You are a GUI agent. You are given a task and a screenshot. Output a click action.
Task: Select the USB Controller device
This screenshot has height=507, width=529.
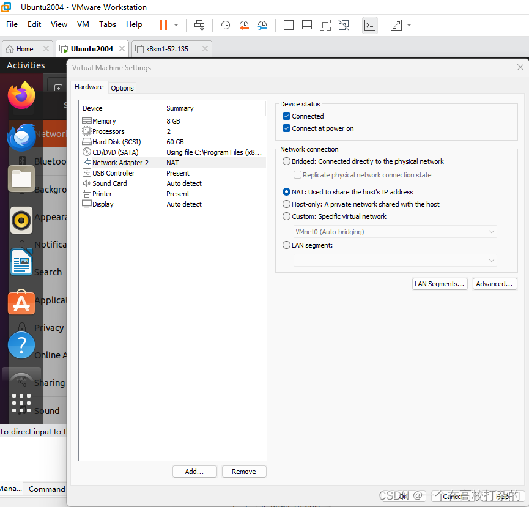[174, 173]
